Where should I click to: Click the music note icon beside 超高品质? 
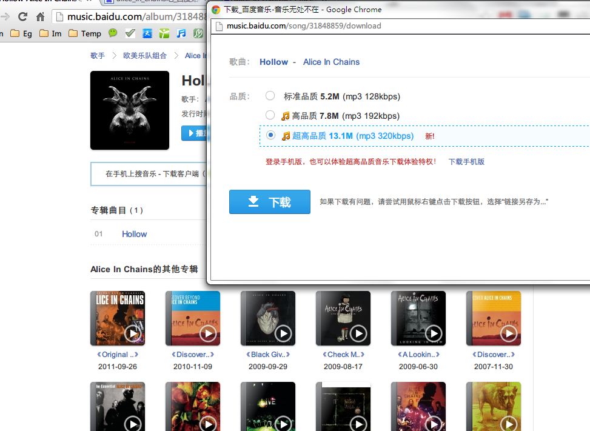pos(286,136)
